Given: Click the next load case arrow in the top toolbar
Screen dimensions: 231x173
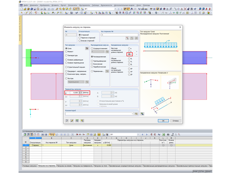Looking at the screenshot, I should [x=122, y=9].
